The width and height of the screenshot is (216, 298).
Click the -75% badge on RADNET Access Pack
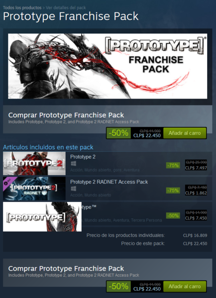tap(173, 191)
